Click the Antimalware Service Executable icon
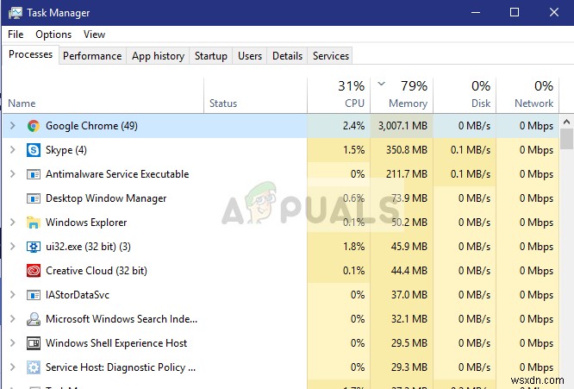The width and height of the screenshot is (574, 389). (34, 174)
